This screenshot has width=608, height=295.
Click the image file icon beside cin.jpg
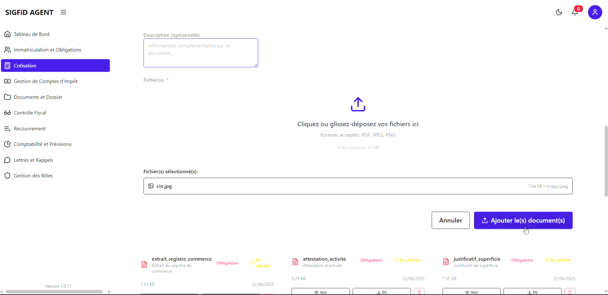tap(151, 186)
